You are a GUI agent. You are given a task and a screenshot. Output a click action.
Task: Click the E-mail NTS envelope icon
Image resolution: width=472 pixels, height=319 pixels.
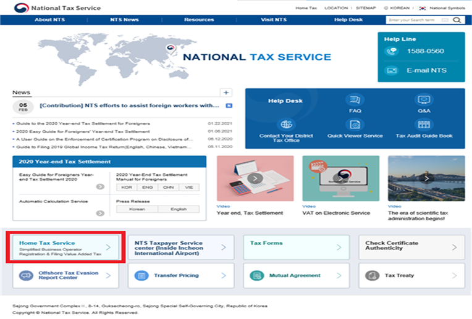(391, 70)
